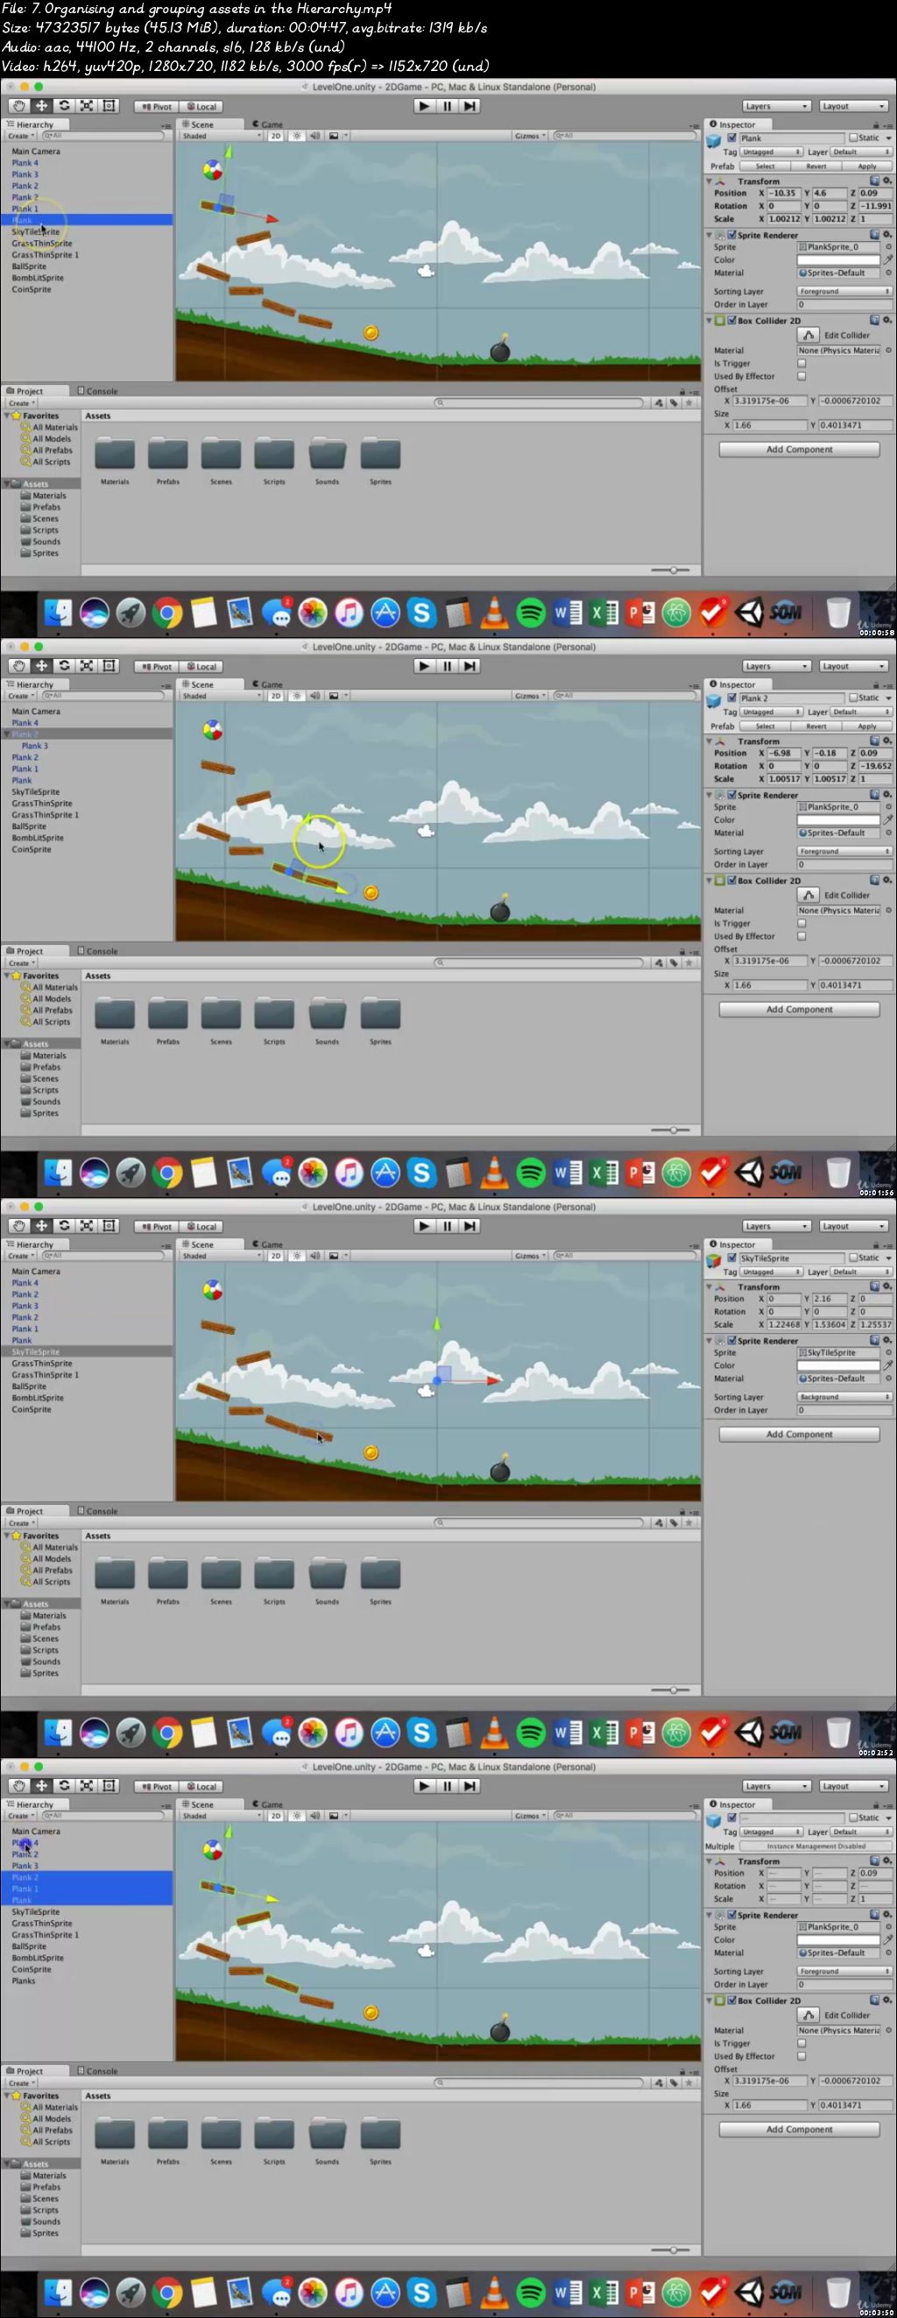Select Planks object in the 00:03:50 Hierarchy

coord(25,1981)
